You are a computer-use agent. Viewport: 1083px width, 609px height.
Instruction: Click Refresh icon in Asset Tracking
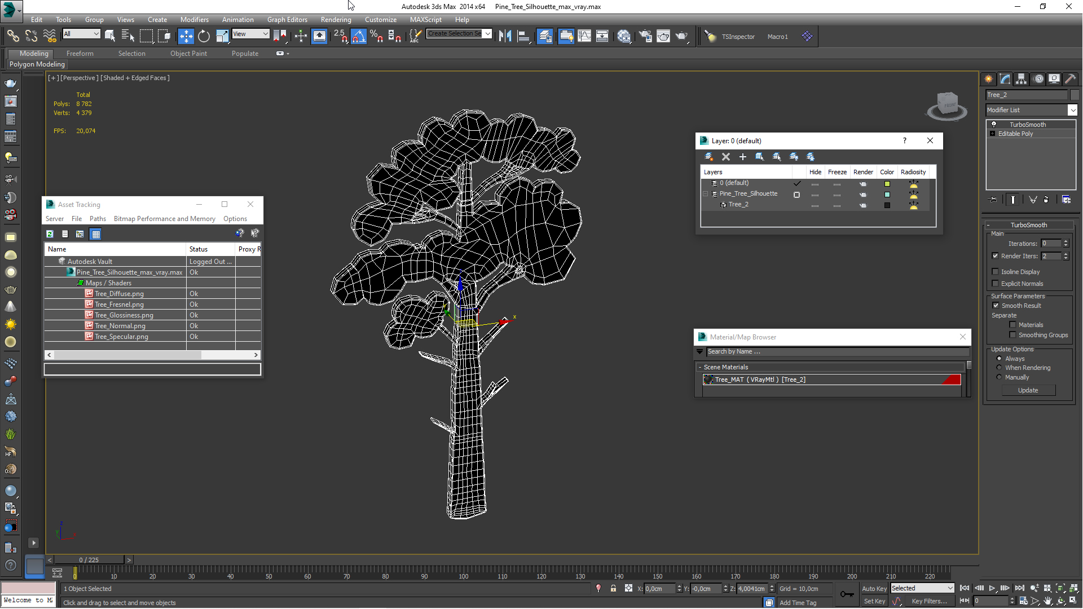(50, 234)
